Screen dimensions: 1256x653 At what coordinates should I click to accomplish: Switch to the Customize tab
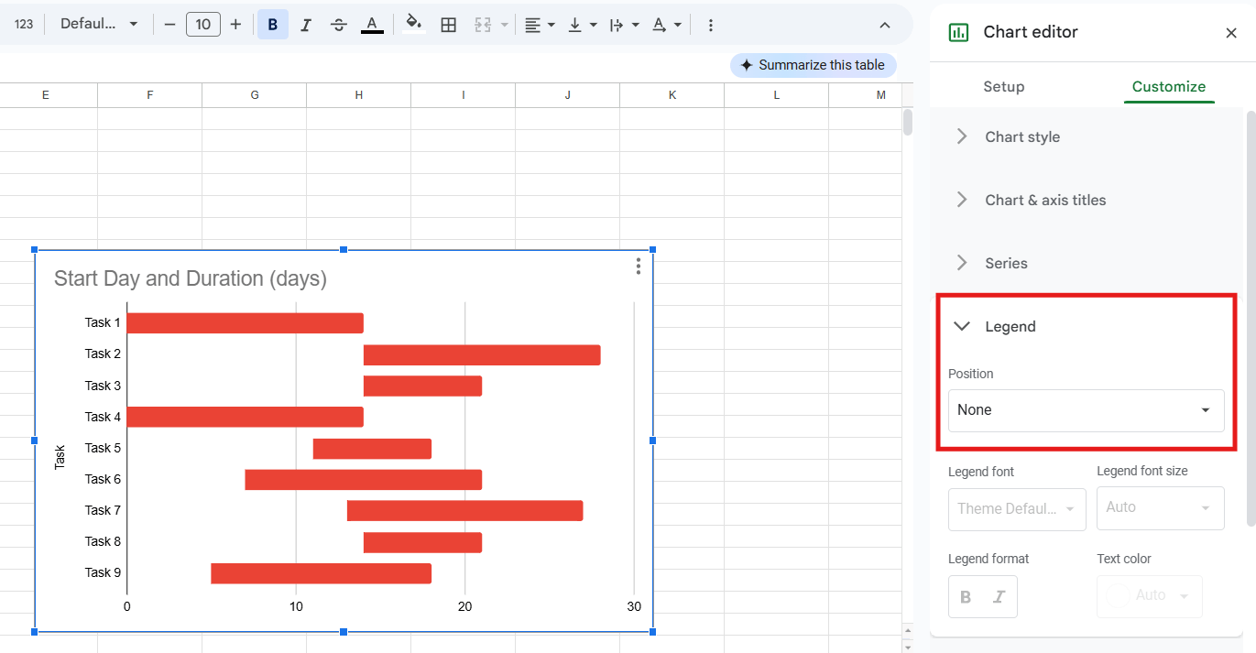(1169, 87)
